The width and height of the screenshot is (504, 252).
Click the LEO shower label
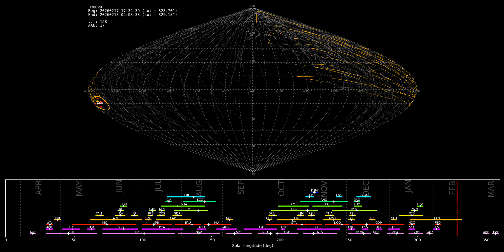pos(326,204)
